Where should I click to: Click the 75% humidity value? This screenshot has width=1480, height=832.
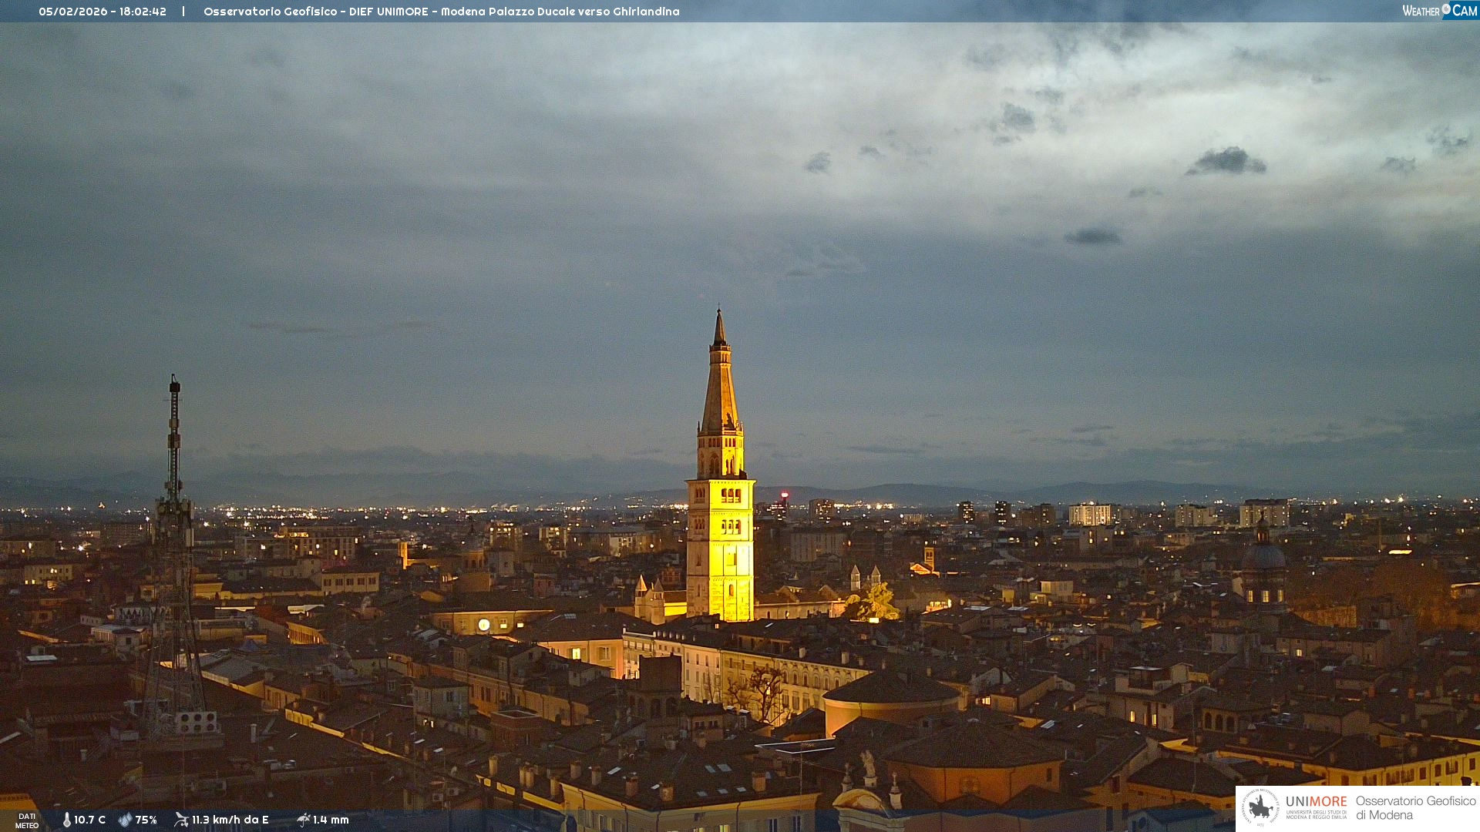pos(146,820)
